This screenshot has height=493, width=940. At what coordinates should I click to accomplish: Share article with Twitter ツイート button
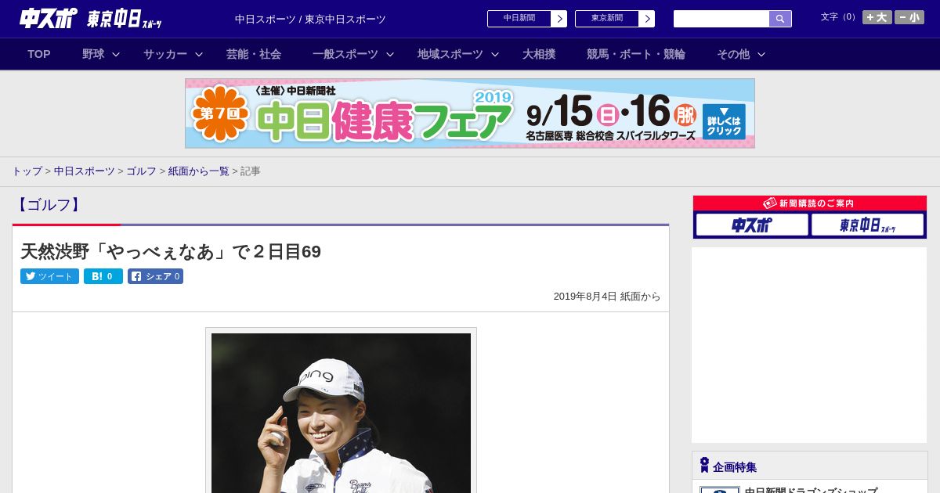pyautogui.click(x=49, y=276)
